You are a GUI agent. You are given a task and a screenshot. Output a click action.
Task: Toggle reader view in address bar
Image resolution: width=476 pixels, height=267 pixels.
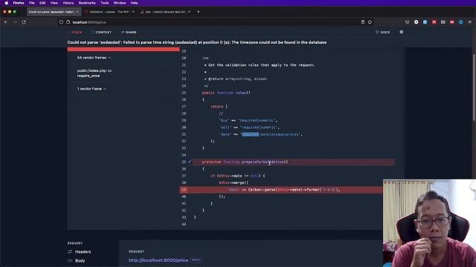coord(363,22)
